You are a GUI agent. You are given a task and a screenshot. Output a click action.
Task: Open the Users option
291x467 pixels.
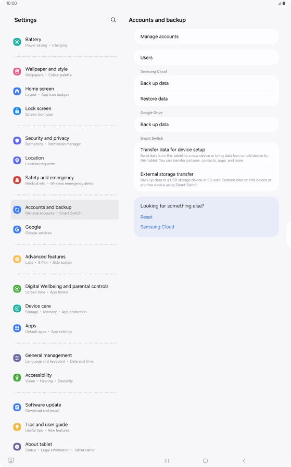click(206, 57)
